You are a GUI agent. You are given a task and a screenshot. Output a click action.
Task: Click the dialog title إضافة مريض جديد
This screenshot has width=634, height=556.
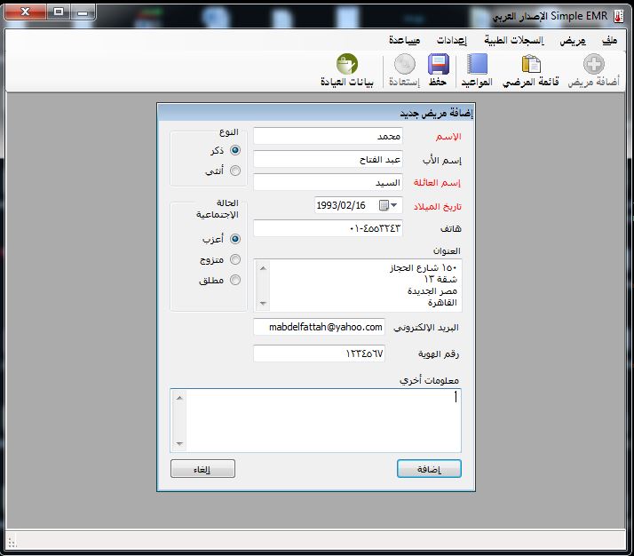pyautogui.click(x=436, y=113)
